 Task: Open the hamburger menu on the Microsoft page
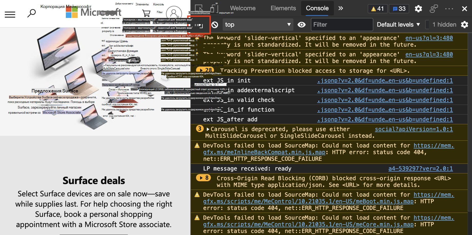tap(10, 15)
